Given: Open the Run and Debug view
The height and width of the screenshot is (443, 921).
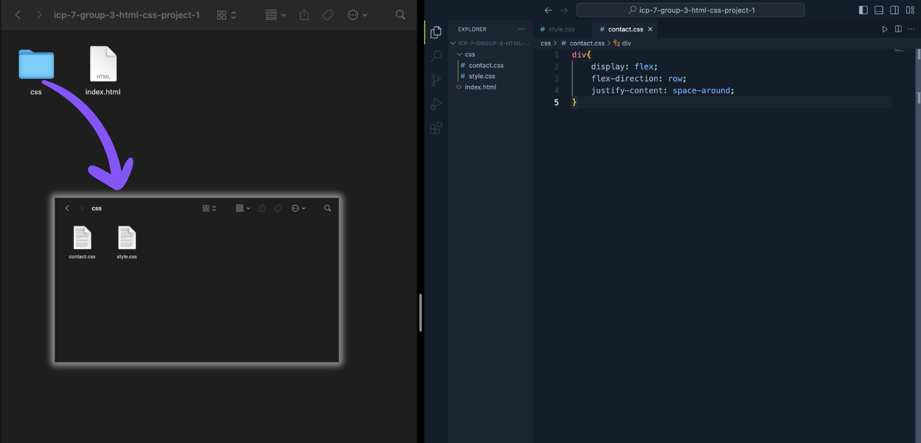Looking at the screenshot, I should point(436,104).
